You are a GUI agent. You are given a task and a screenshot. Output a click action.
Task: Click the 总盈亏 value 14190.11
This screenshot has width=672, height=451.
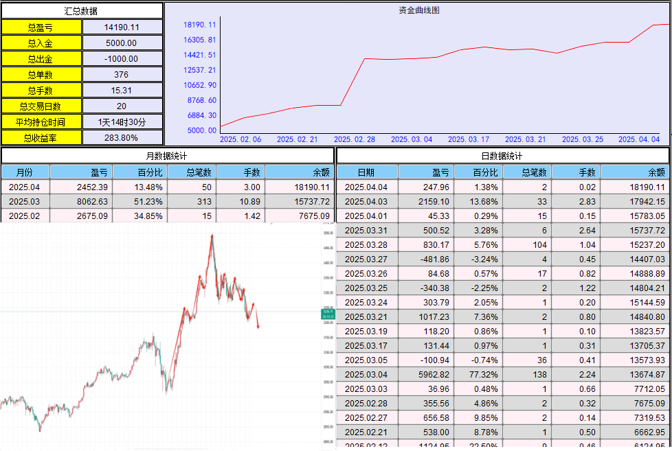click(122, 27)
